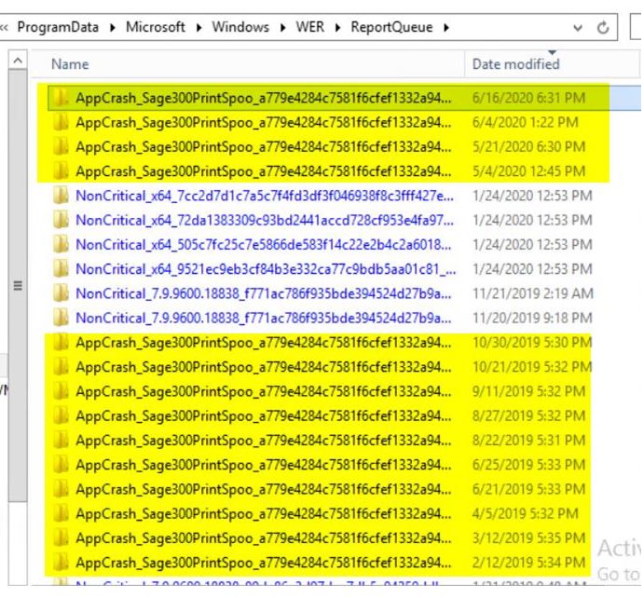Select NonCritical_7.9.9600.18838 name dated 11/21/2019

click(263, 293)
